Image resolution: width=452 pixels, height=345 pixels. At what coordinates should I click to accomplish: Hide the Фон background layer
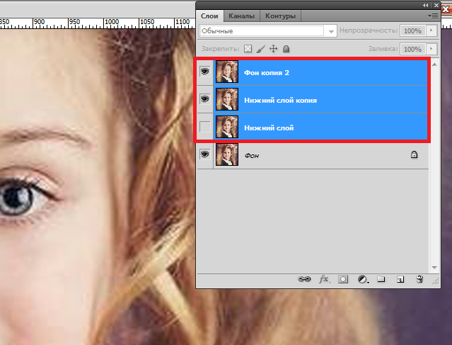(x=205, y=154)
